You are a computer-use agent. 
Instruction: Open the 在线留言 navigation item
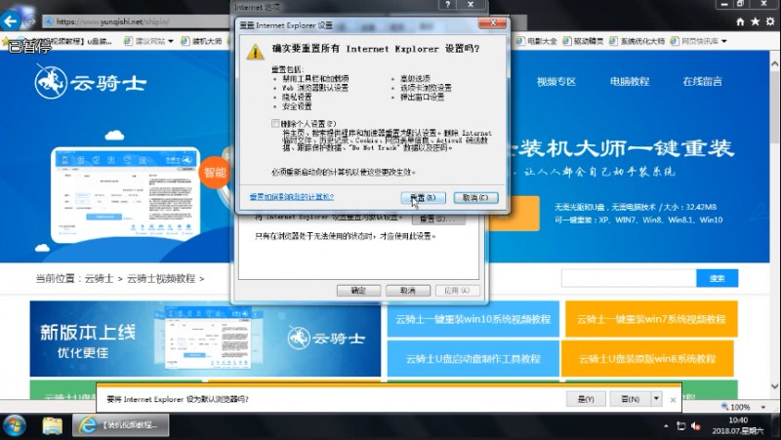click(x=702, y=82)
